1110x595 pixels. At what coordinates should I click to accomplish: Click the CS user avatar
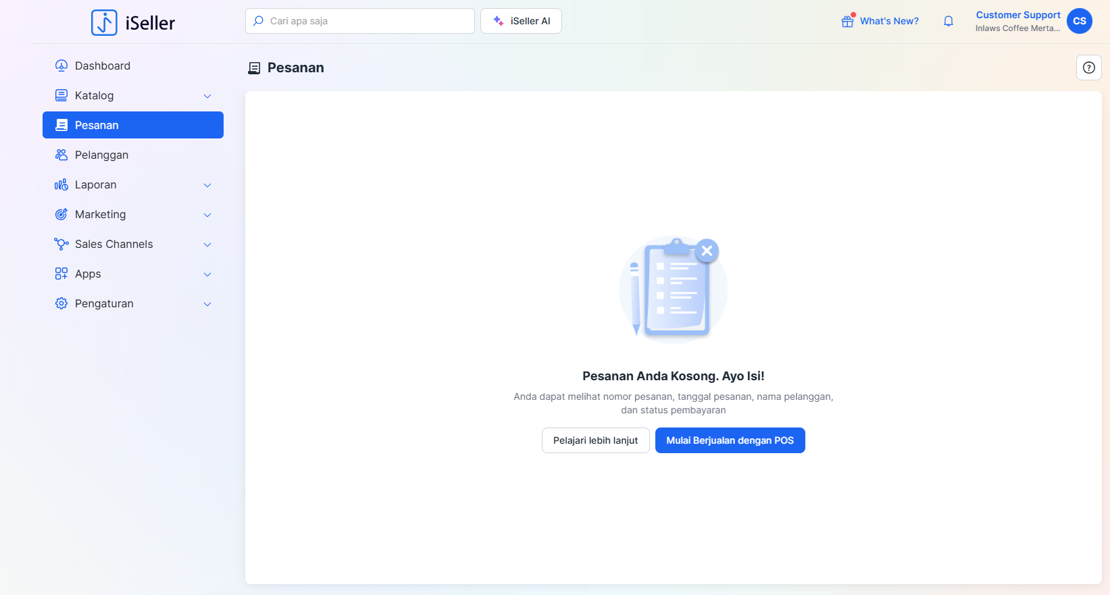pyautogui.click(x=1079, y=21)
